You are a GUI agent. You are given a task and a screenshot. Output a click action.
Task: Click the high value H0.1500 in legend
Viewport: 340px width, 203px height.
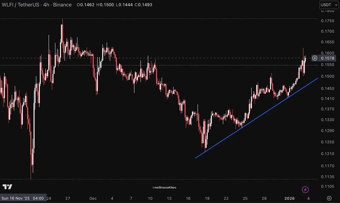pyautogui.click(x=105, y=5)
